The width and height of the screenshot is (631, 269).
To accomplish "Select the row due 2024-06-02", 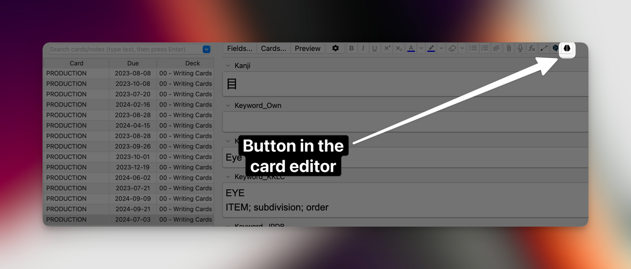I will (x=129, y=178).
